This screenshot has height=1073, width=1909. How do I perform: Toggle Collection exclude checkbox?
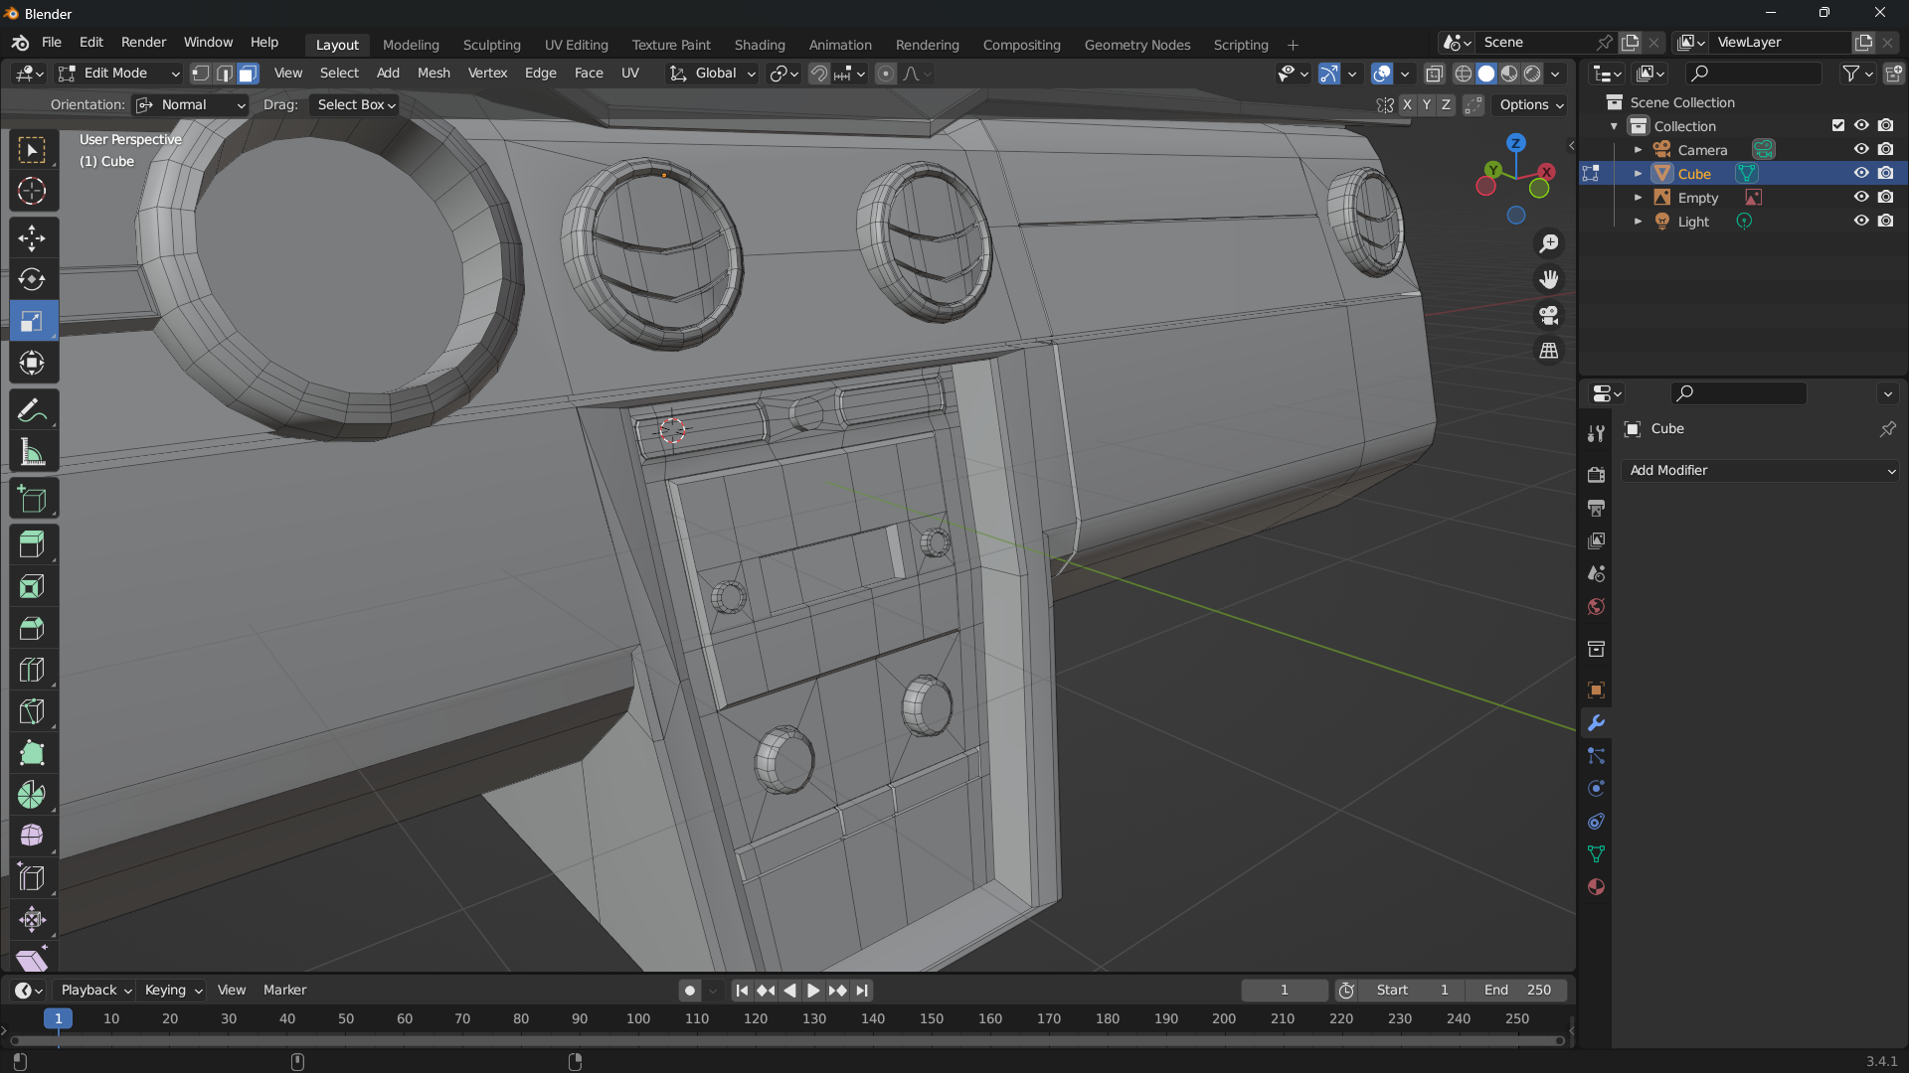click(1837, 126)
